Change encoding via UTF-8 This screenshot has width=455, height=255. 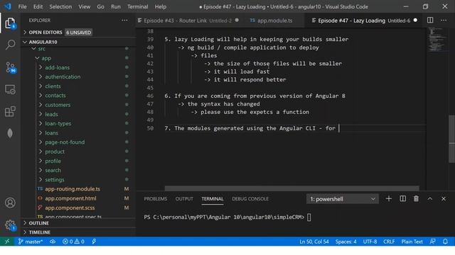tap(370, 242)
